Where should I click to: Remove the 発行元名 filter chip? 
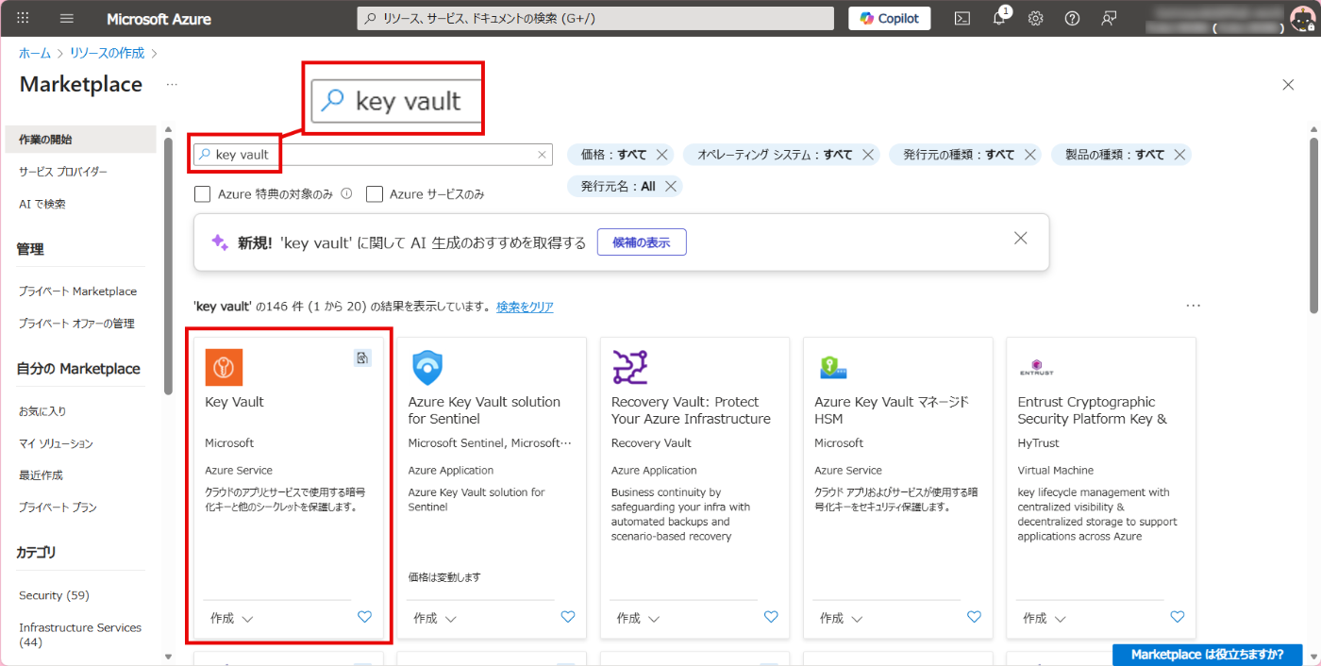(670, 187)
